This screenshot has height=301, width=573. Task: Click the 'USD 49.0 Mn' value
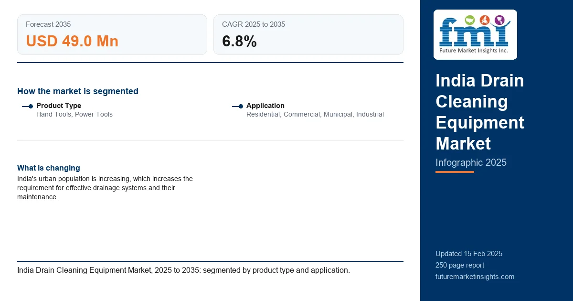click(72, 42)
